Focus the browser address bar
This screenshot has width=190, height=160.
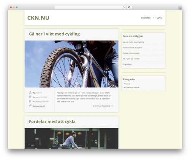click(90, 8)
